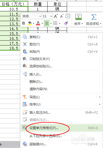The height and width of the screenshot is (148, 103).
Task: Click the Bold formatting icon
Action: click(x=24, y=23)
